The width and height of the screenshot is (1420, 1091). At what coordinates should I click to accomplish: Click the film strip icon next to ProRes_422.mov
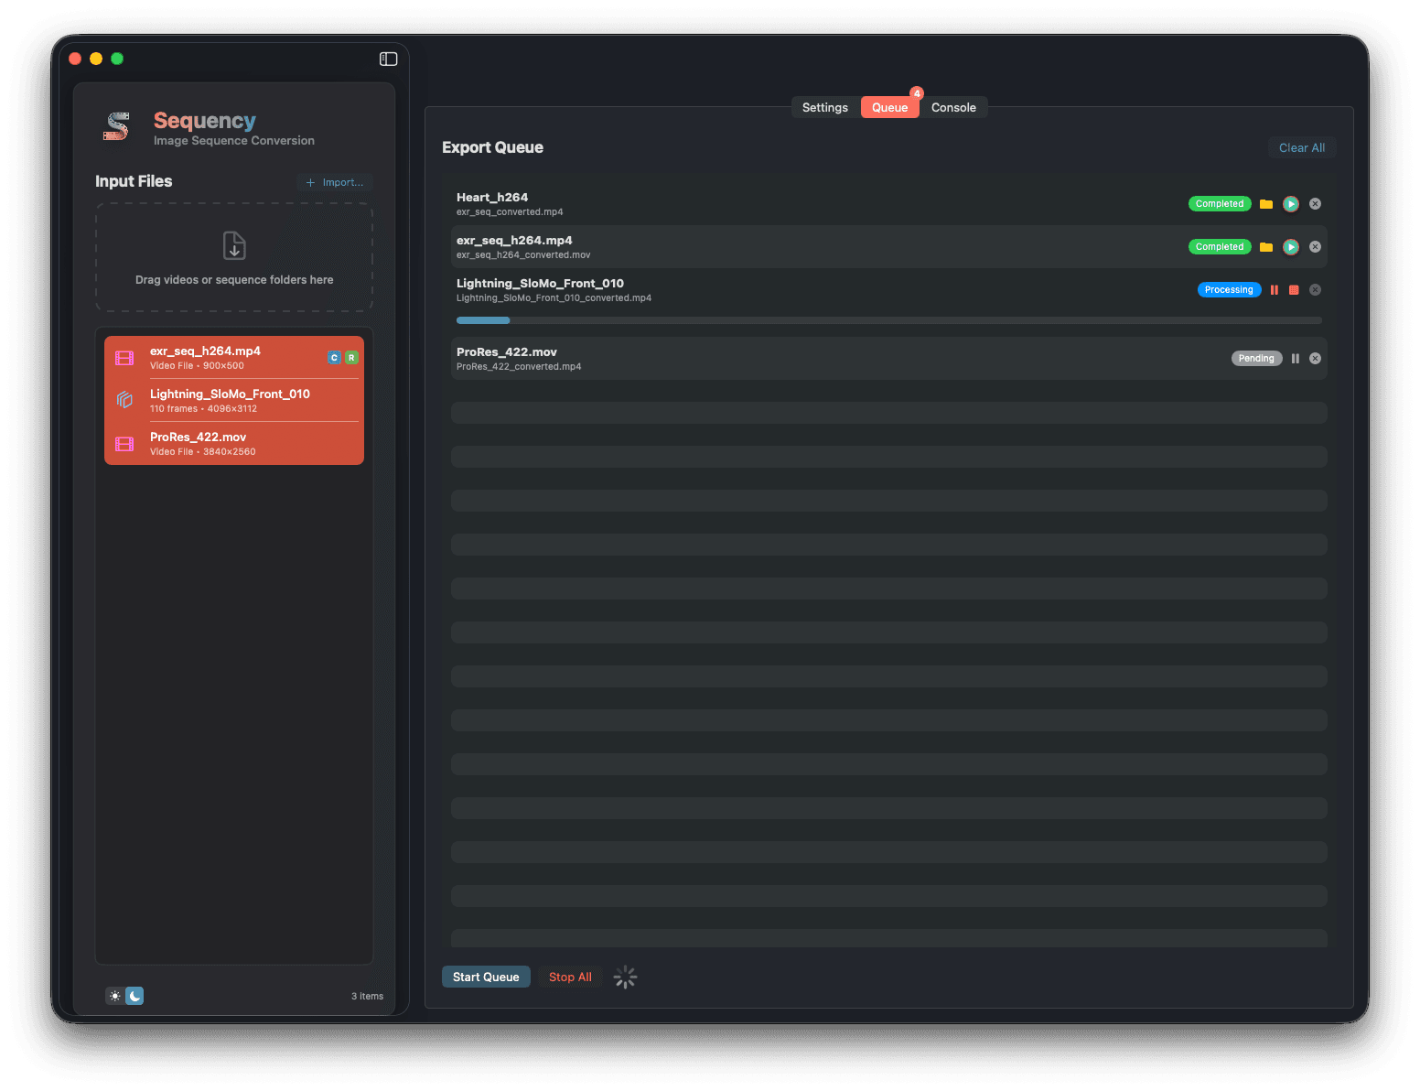click(x=124, y=444)
